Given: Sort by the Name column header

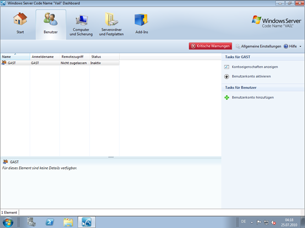Looking at the screenshot, I should click(15, 57).
